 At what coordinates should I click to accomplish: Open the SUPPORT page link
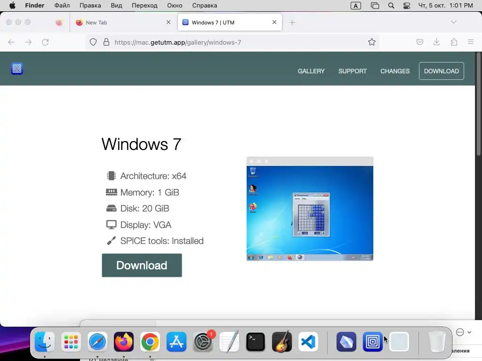353,71
